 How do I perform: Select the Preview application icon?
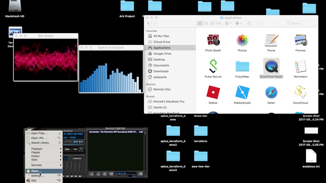point(301,40)
